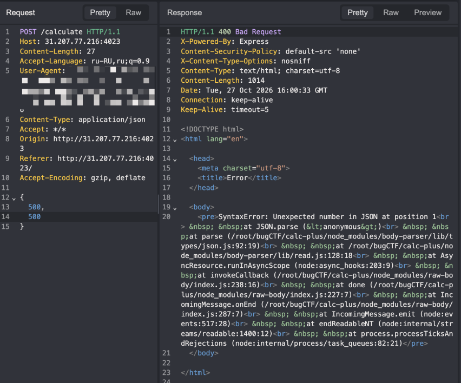Collapse the JSON body at request line 12
The image size is (461, 383).
point(14,199)
